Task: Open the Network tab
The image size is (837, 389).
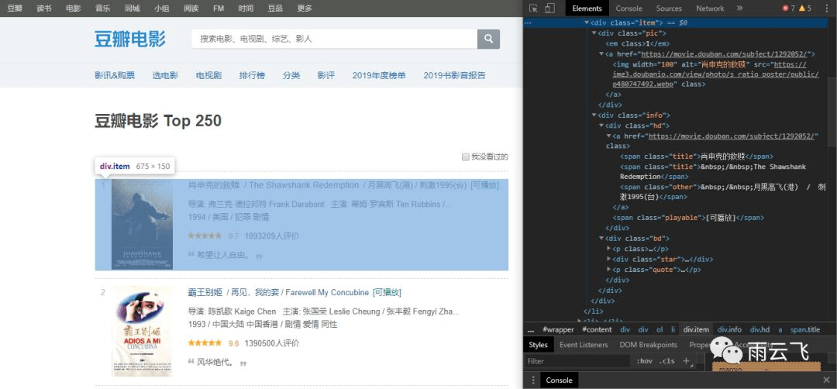Action: 710,8
